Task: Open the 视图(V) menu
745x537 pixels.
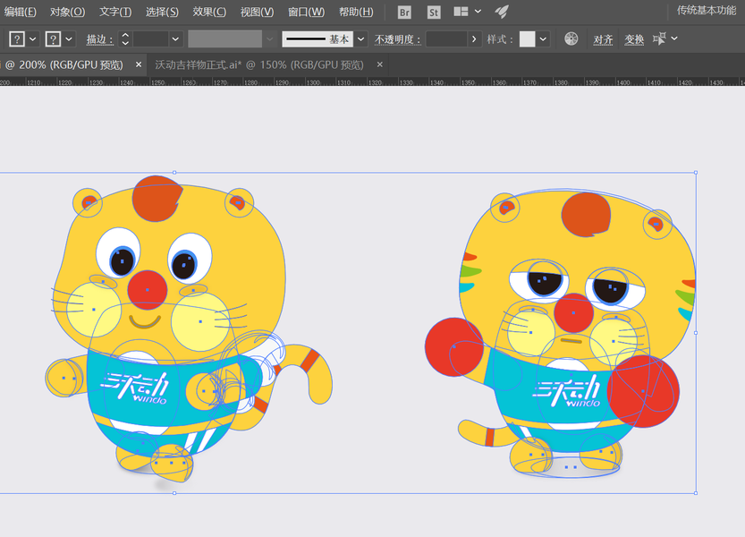Action: (x=257, y=12)
